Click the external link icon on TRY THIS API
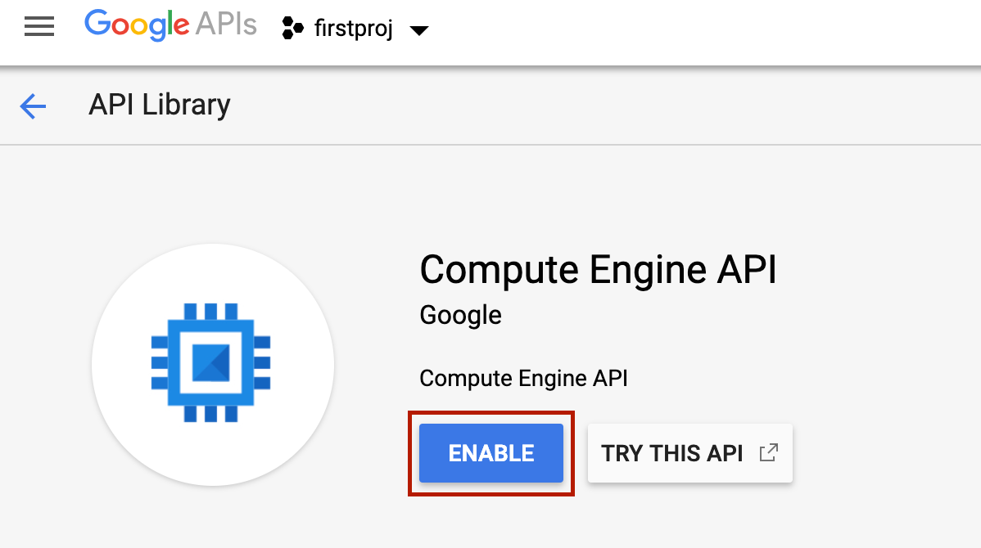The image size is (981, 548). pyautogui.click(x=769, y=452)
